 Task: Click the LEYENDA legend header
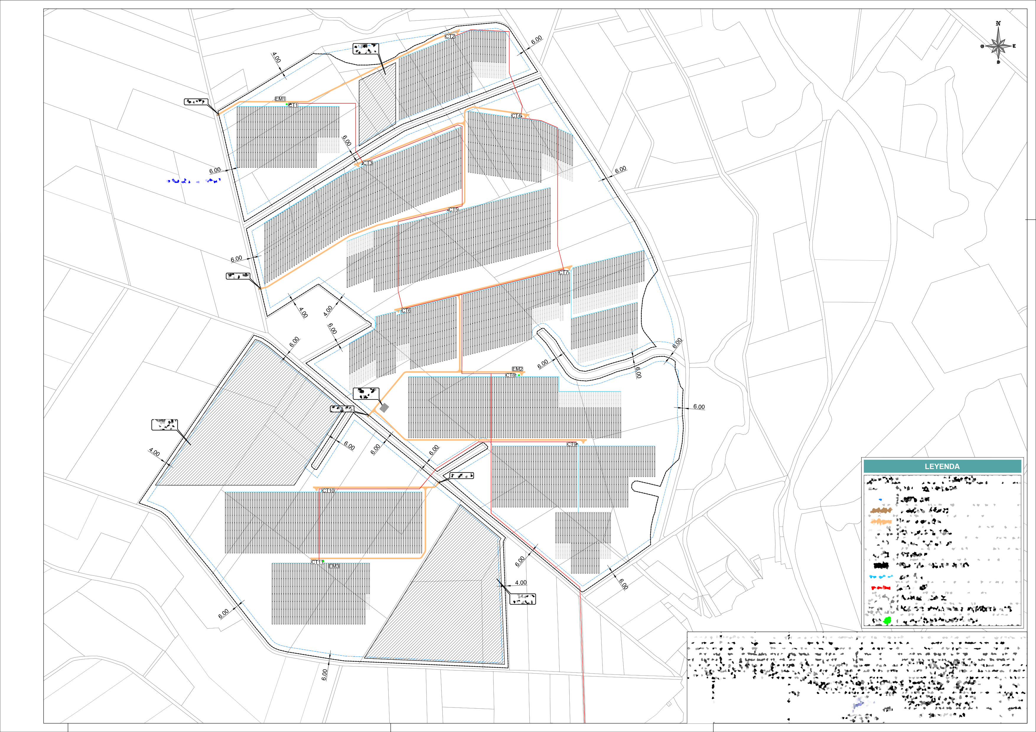coord(942,466)
